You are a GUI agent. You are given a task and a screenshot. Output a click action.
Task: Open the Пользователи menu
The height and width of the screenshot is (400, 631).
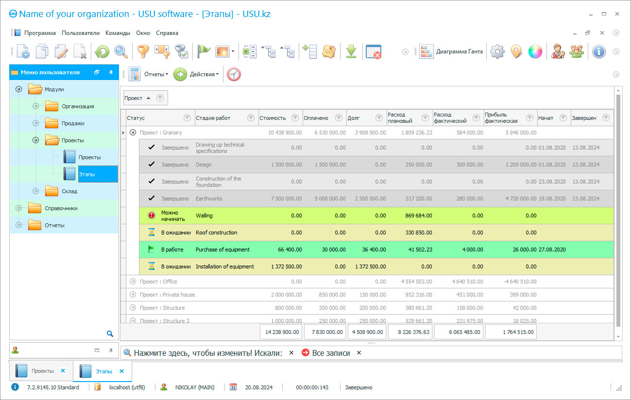(81, 33)
